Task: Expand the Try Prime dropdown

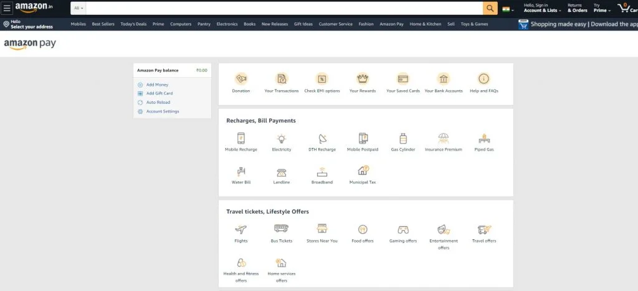Action: pyautogui.click(x=602, y=8)
